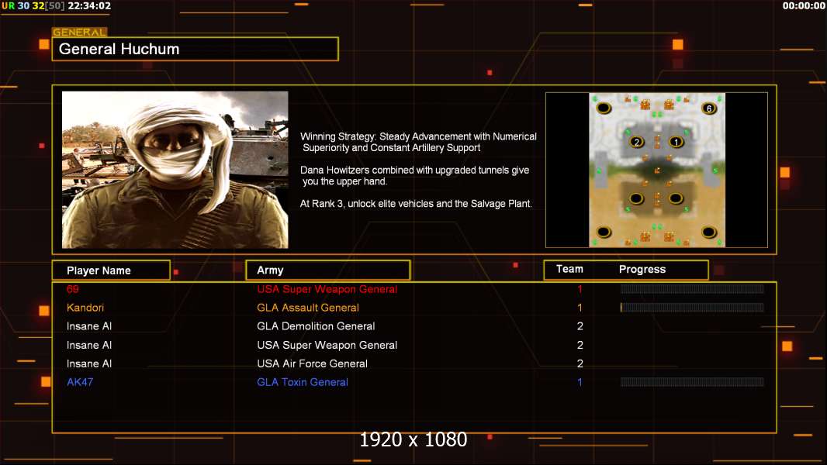Click the Team column header
Viewport: 827px width, 465px height.
point(569,269)
